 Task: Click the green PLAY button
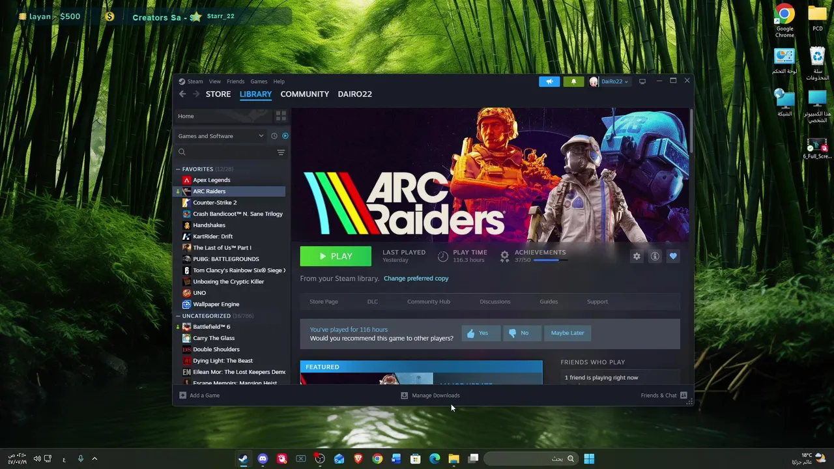point(336,256)
